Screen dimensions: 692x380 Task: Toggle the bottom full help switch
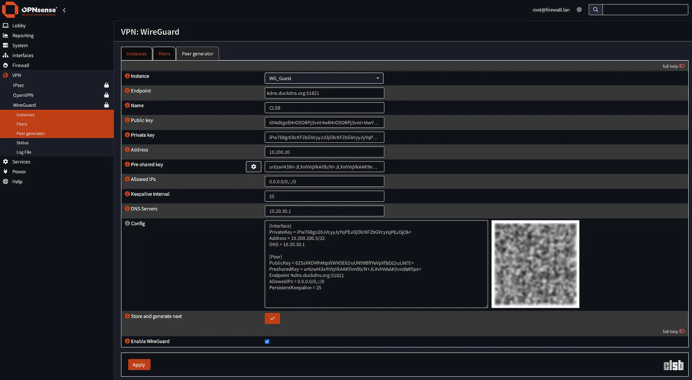[x=682, y=331]
